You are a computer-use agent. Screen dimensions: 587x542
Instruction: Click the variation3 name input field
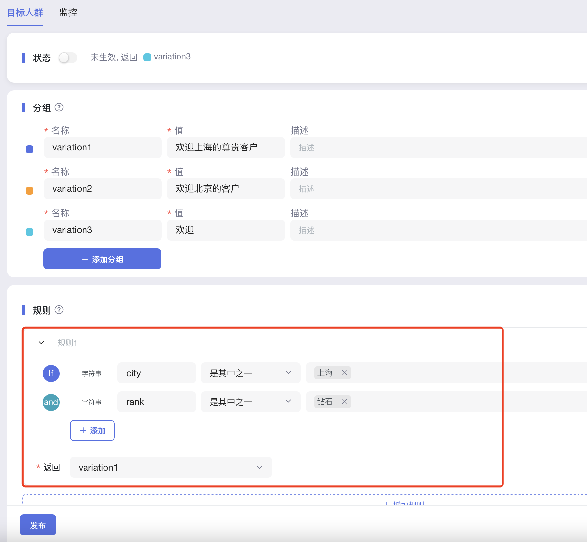click(103, 230)
